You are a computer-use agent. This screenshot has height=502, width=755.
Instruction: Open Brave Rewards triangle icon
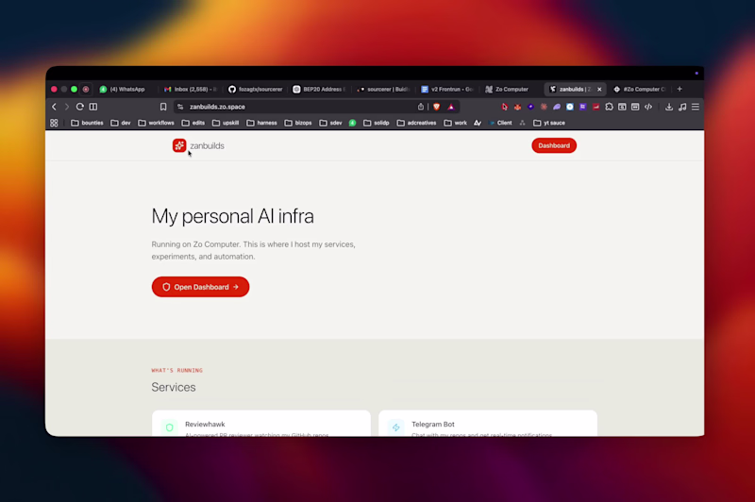[x=451, y=107]
